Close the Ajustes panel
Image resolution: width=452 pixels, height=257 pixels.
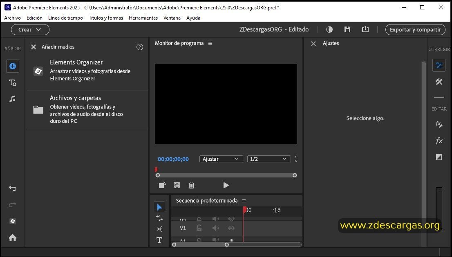tap(313, 44)
